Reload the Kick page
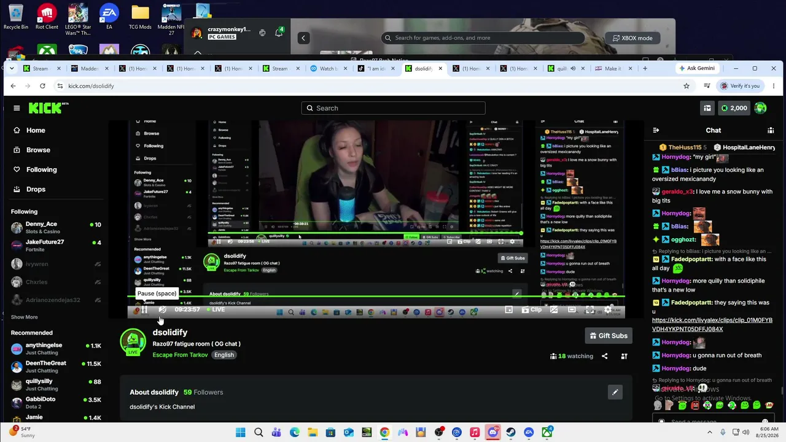Screen dimensions: 786x442 pos(42,86)
